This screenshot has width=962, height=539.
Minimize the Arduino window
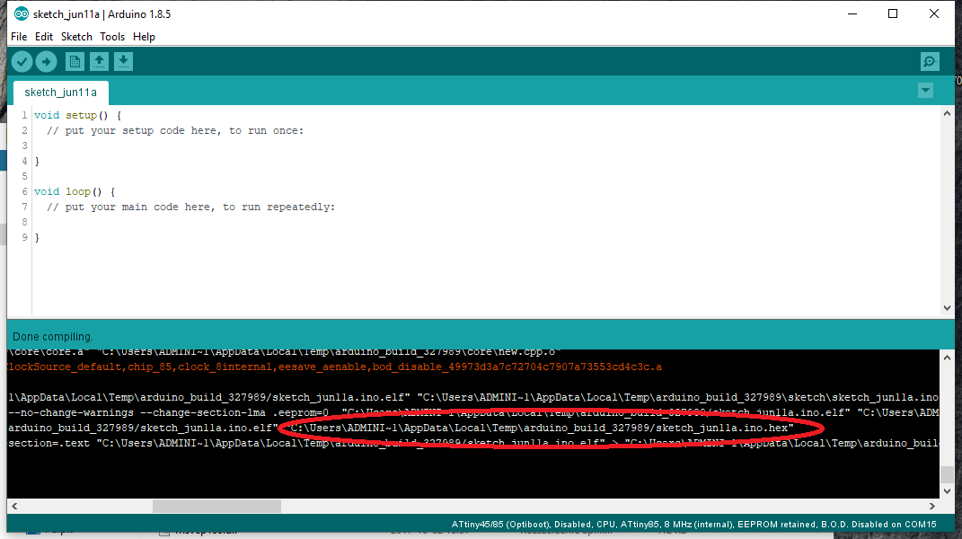pos(852,13)
